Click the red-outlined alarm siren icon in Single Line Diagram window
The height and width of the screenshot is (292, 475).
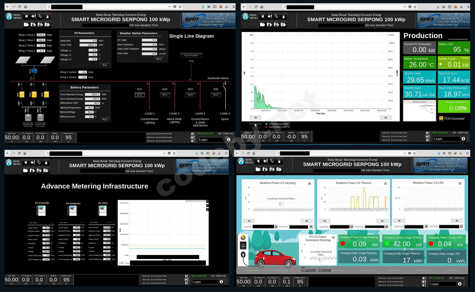pyautogui.click(x=48, y=16)
